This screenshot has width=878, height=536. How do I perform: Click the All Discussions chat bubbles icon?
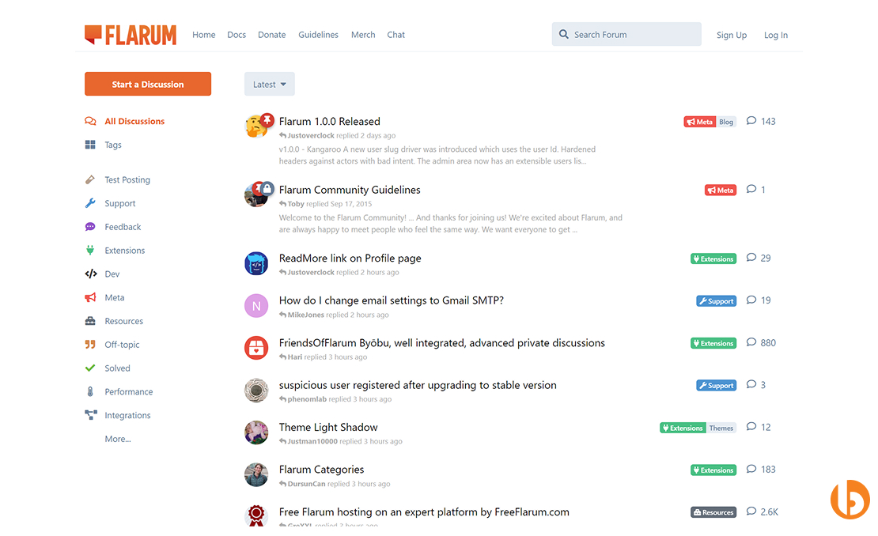(x=90, y=121)
